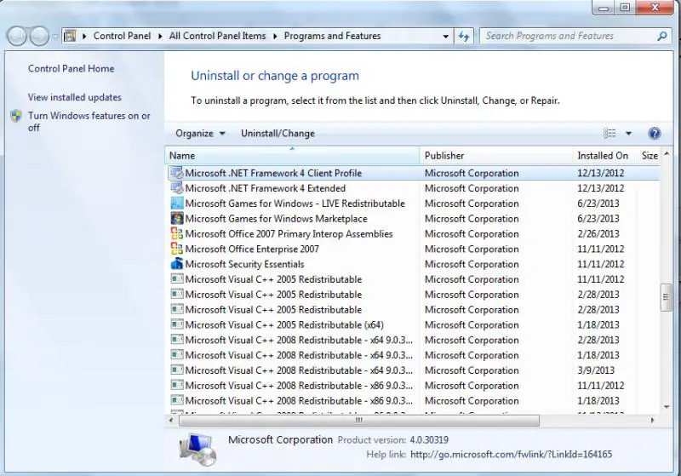The width and height of the screenshot is (681, 476).
Task: Open Control Panel Home link
Action: click(x=72, y=69)
